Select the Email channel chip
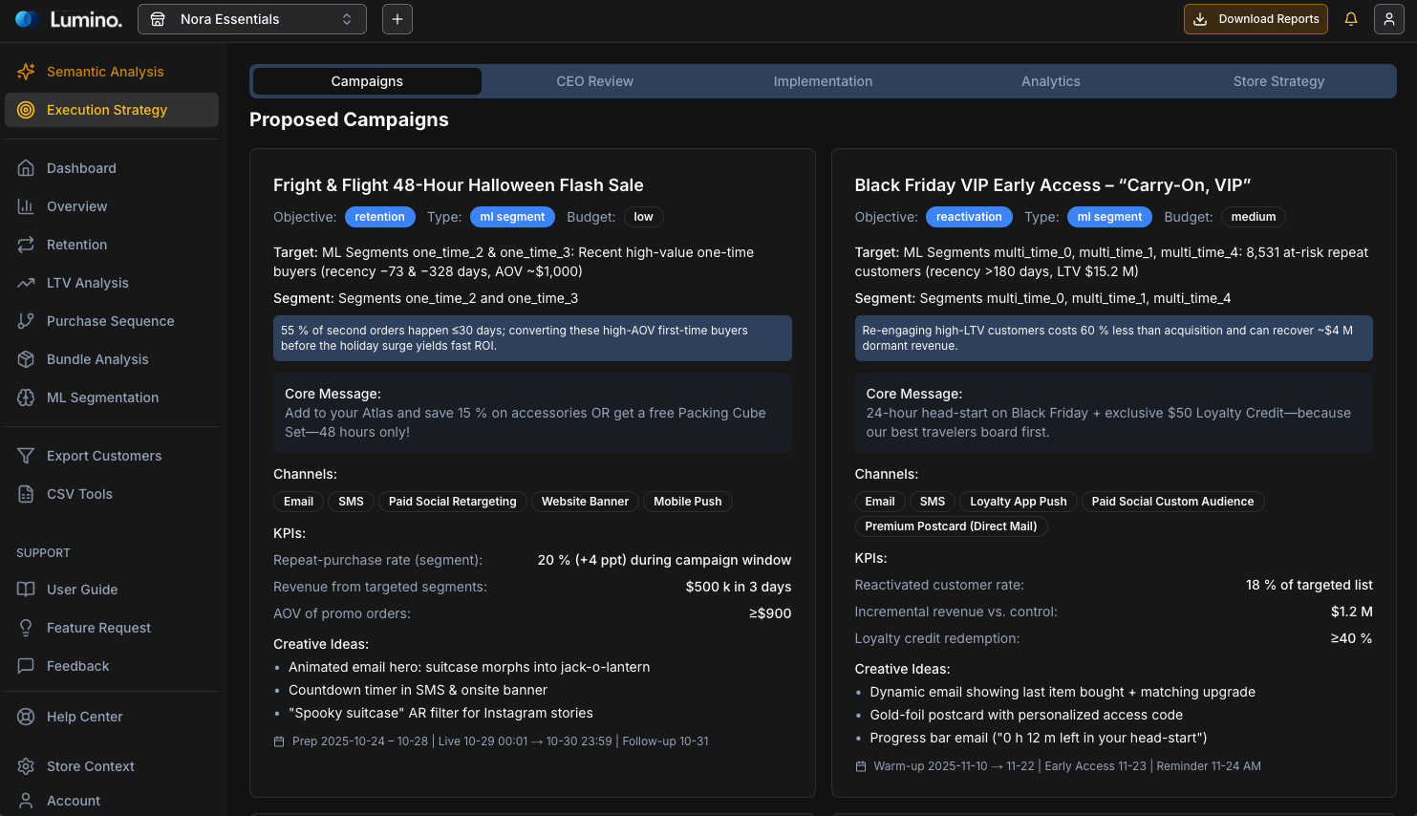 point(298,501)
